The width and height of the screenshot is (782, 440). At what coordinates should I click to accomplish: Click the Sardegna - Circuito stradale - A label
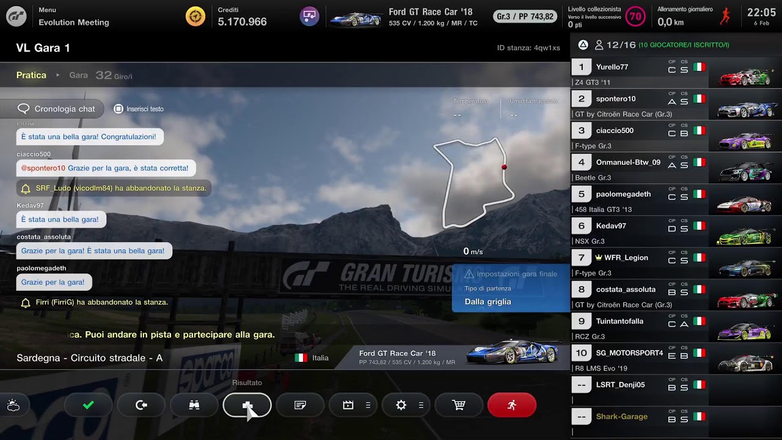89,358
